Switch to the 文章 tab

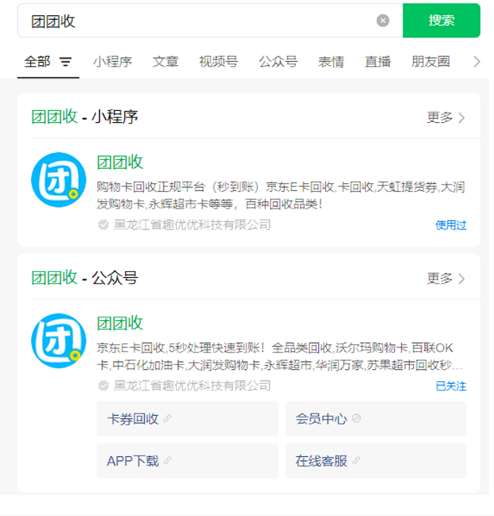click(x=165, y=62)
